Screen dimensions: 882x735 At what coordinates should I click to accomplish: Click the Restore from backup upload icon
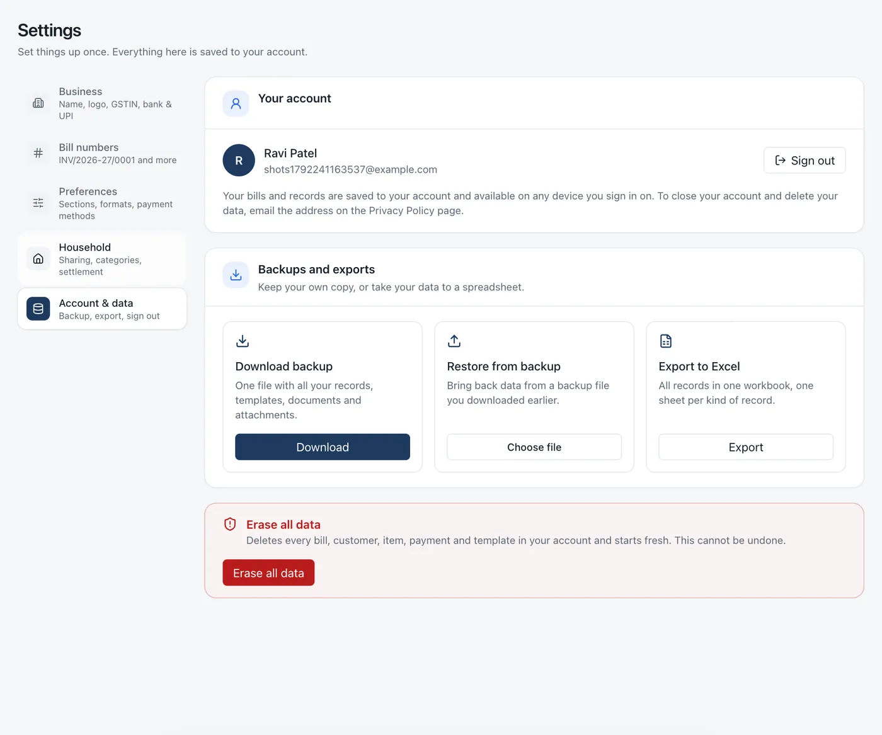454,341
